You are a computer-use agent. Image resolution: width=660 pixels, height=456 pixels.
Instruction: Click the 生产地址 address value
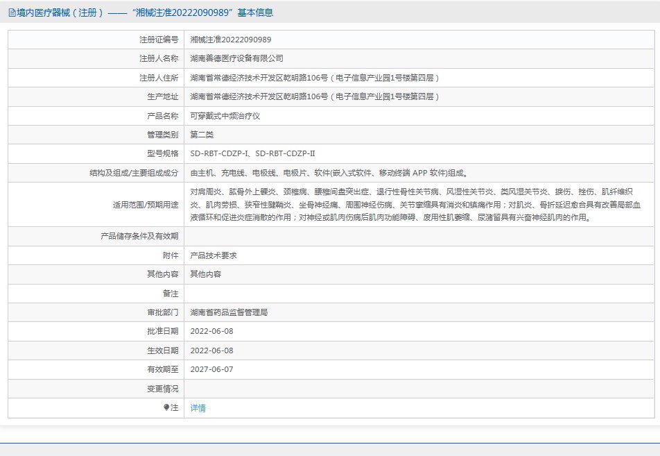(x=315, y=96)
